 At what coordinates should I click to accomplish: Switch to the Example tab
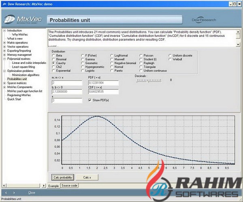[53, 186]
